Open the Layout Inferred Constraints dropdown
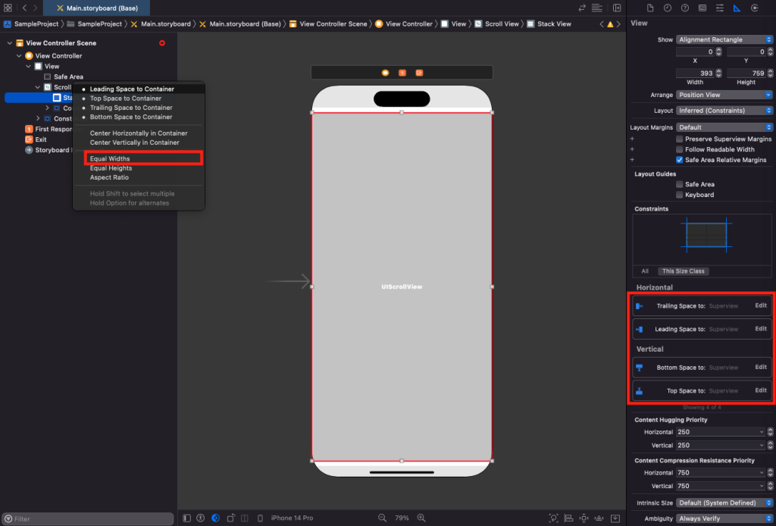This screenshot has width=776, height=526. (723, 110)
